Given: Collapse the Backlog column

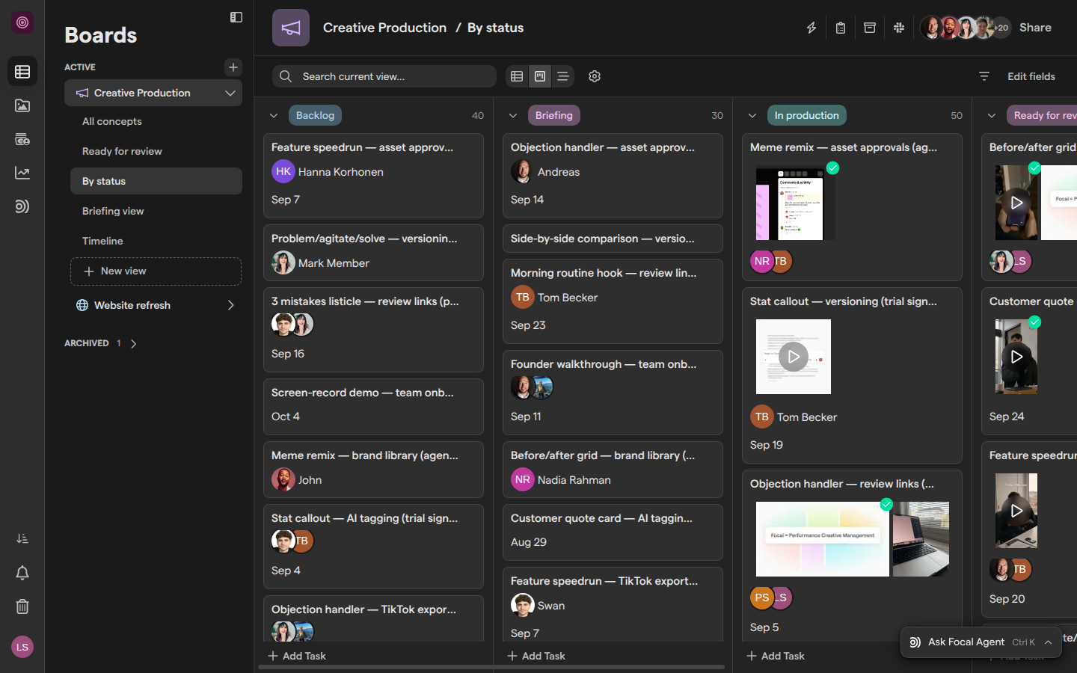Looking at the screenshot, I should (x=274, y=115).
